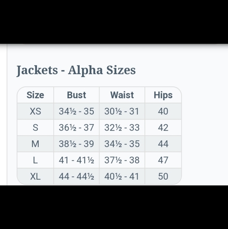Select the L bust value 41 - 41½

76,160
